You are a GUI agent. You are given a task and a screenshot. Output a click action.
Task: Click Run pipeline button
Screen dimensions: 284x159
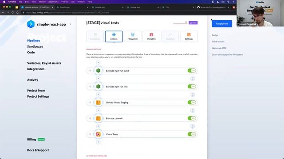pos(222,23)
